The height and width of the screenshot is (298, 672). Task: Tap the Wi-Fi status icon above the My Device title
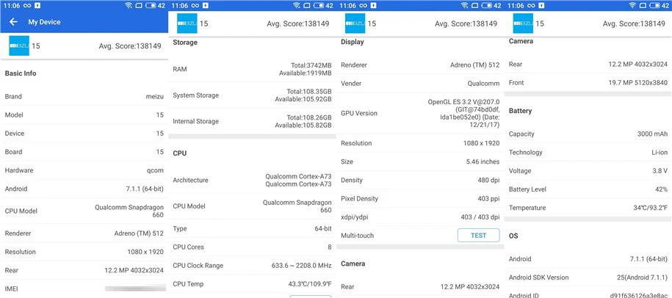tap(129, 6)
